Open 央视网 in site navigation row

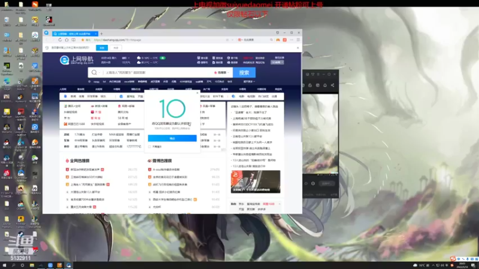(x=99, y=89)
